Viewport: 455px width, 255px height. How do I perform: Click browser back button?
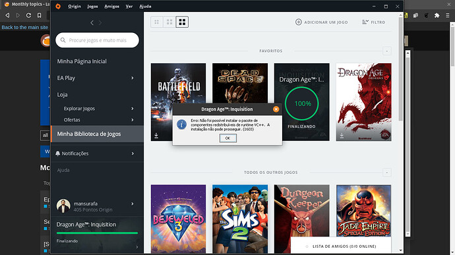tap(7, 15)
